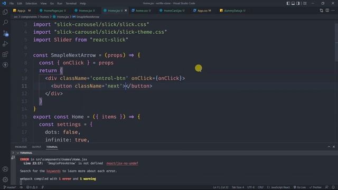Click the VS Code logo icon
Image resolution: width=338 pixels, height=190 pixels.
pyautogui.click(x=4, y=3)
